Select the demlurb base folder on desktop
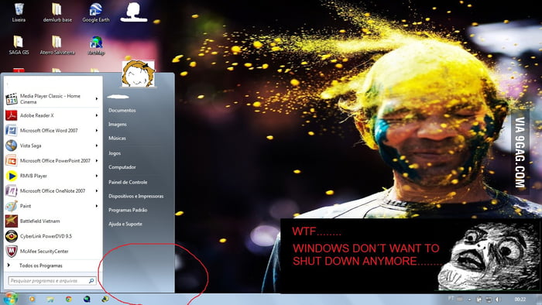This screenshot has height=305, width=542. pos(57,13)
